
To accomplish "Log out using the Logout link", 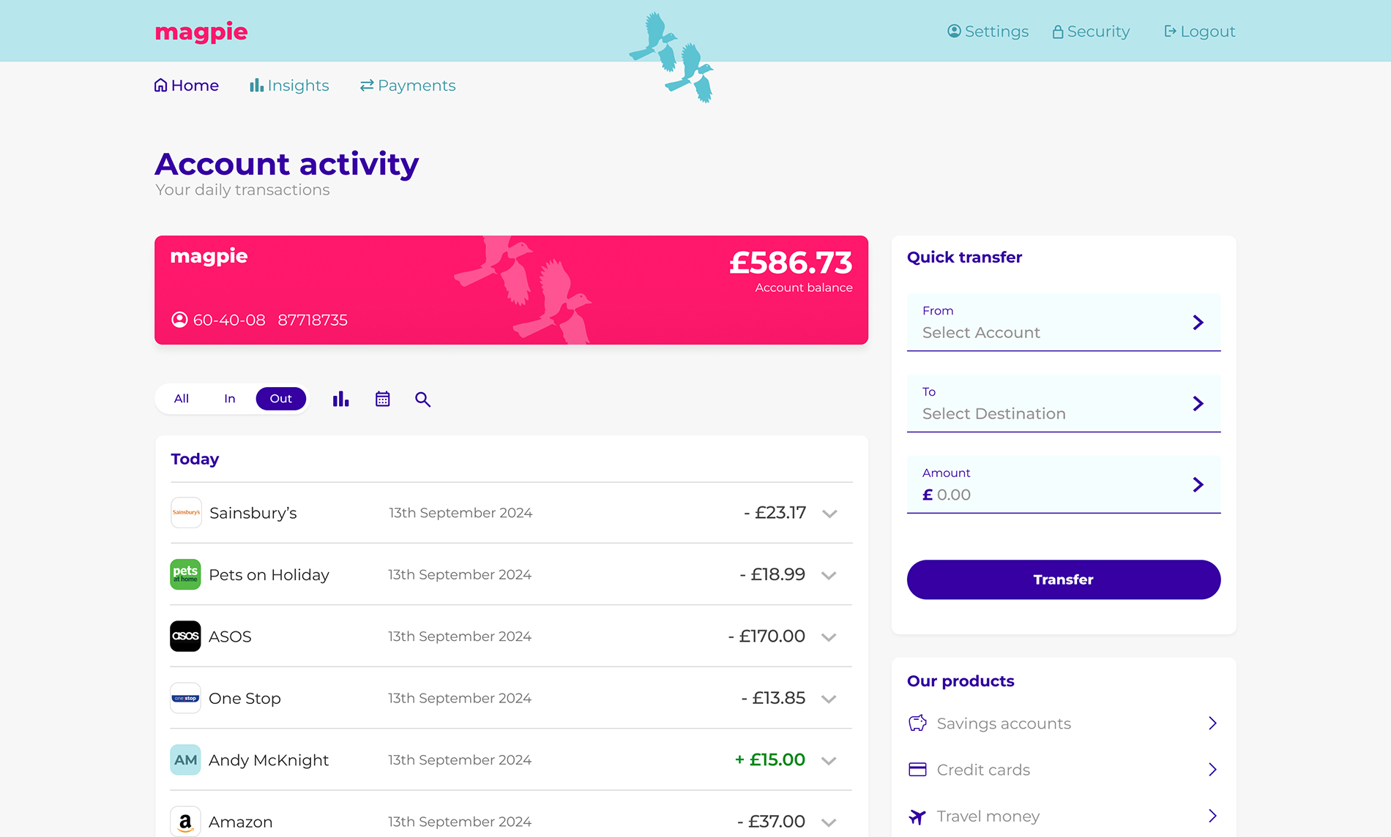I will pyautogui.click(x=1199, y=31).
